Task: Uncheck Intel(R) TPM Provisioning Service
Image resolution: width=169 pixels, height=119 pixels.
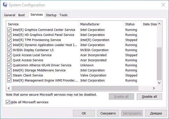Action: 10,40
